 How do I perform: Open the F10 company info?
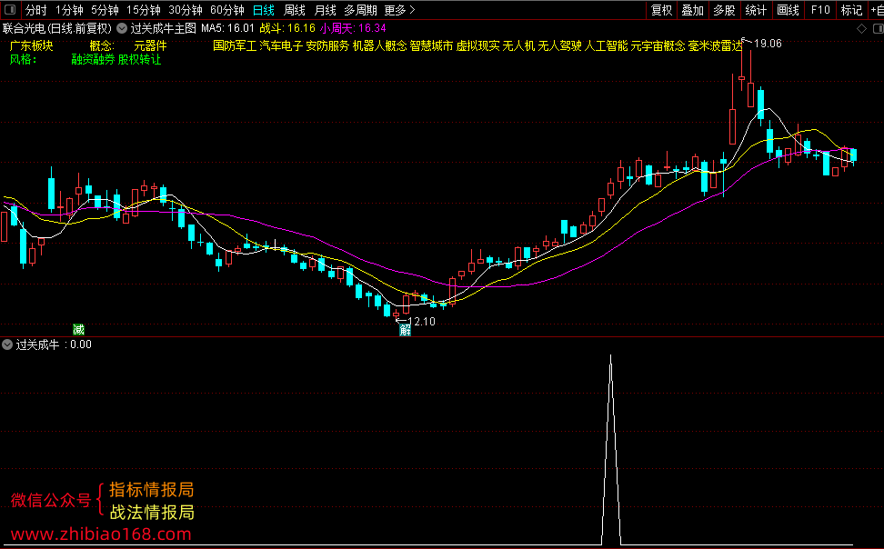coord(820,10)
